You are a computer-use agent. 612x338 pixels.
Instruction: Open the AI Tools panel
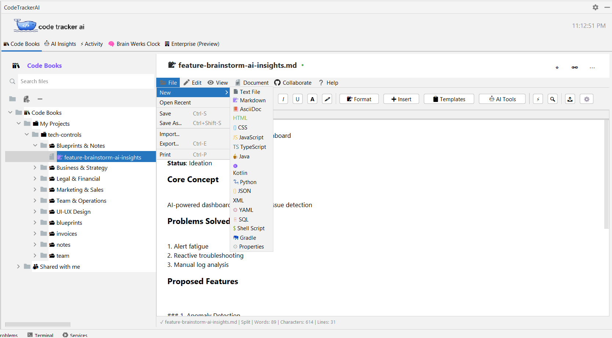(x=502, y=99)
